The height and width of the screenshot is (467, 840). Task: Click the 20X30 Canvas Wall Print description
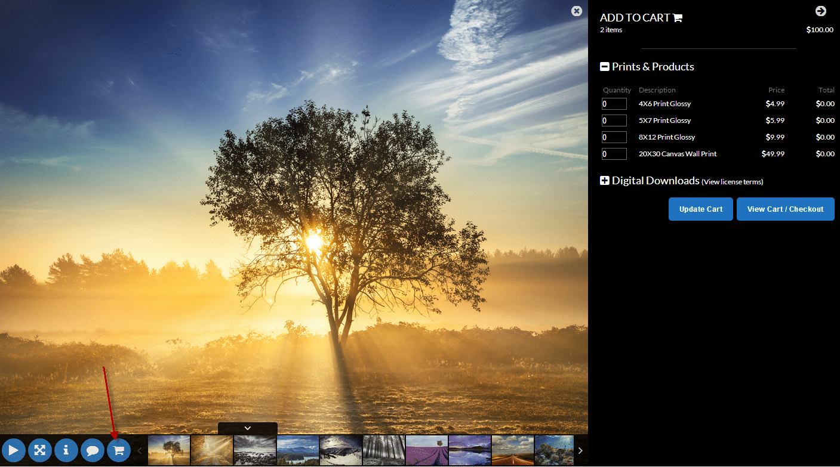tap(678, 154)
